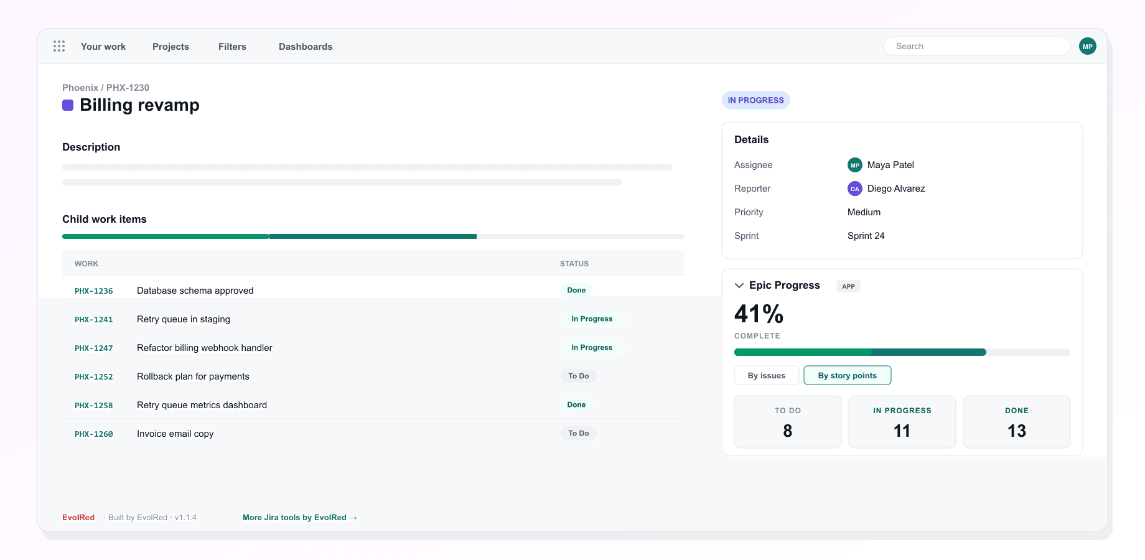Viewport: 1145px width, 560px height.
Task: Change status Done for Database schema approved
Action: point(576,290)
